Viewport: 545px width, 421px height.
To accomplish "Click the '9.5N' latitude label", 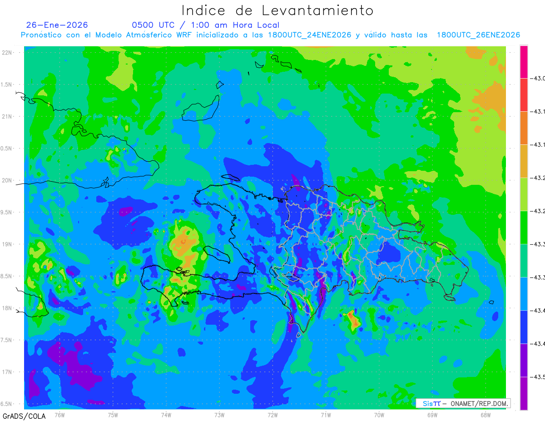I will pos(6,212).
